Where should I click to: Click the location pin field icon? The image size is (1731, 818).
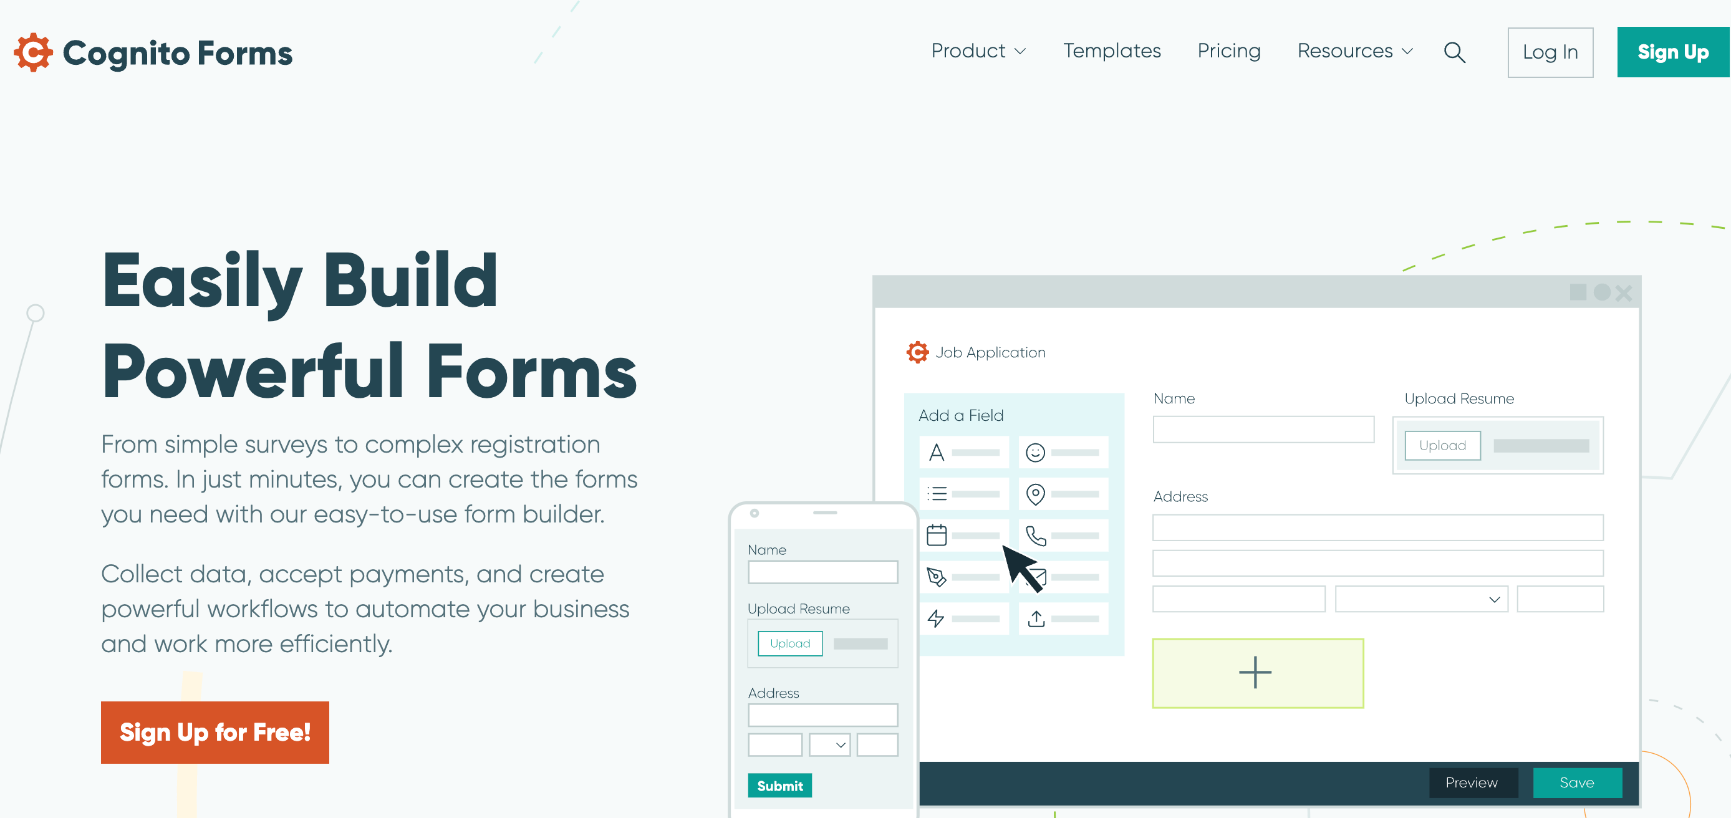click(1036, 494)
